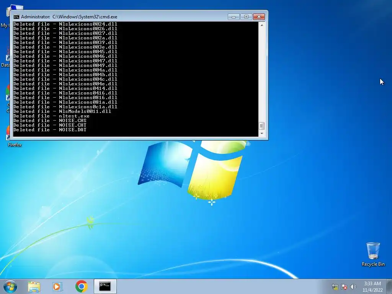This screenshot has width=392, height=294.
Task: Click the line 'Deleted file - NlsLexicons003e.dll'
Action: click(65, 47)
